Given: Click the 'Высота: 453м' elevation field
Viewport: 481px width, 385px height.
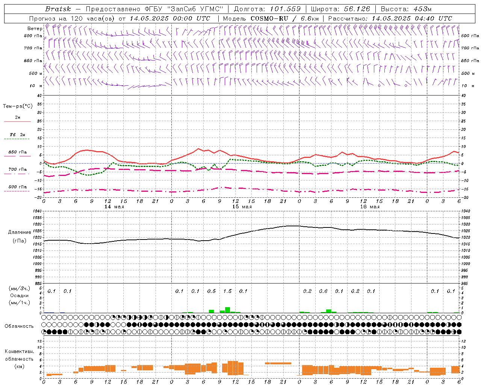Looking at the screenshot, I should [406, 9].
